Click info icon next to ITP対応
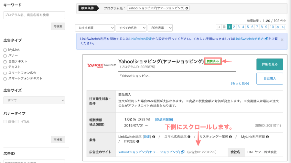Screen dimensions: 291x163 point(138,141)
